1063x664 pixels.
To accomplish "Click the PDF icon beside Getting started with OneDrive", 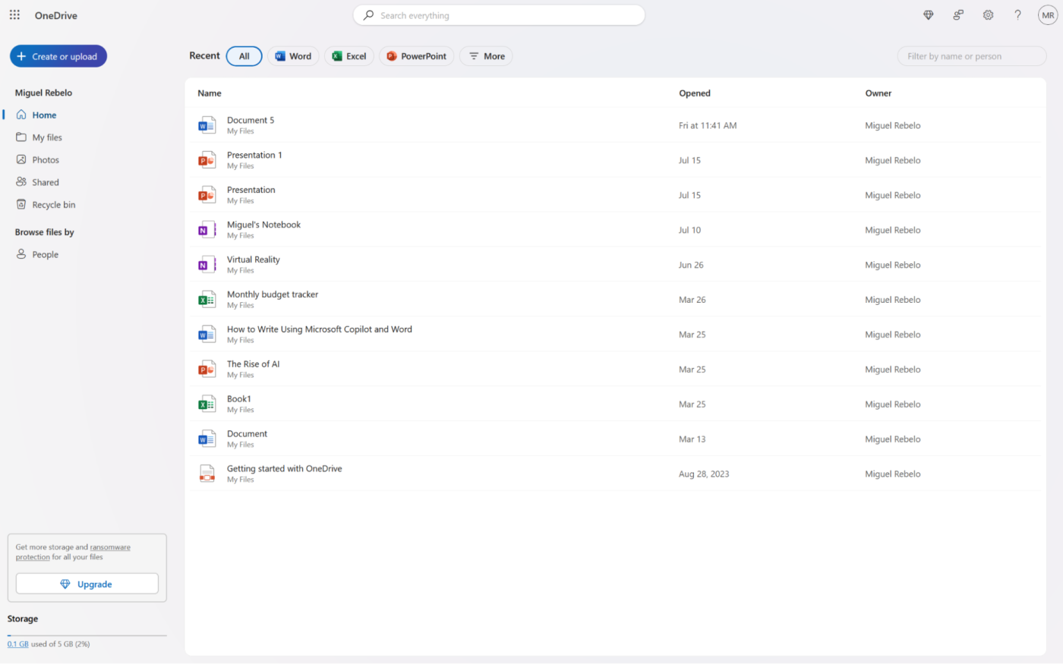I will 207,474.
